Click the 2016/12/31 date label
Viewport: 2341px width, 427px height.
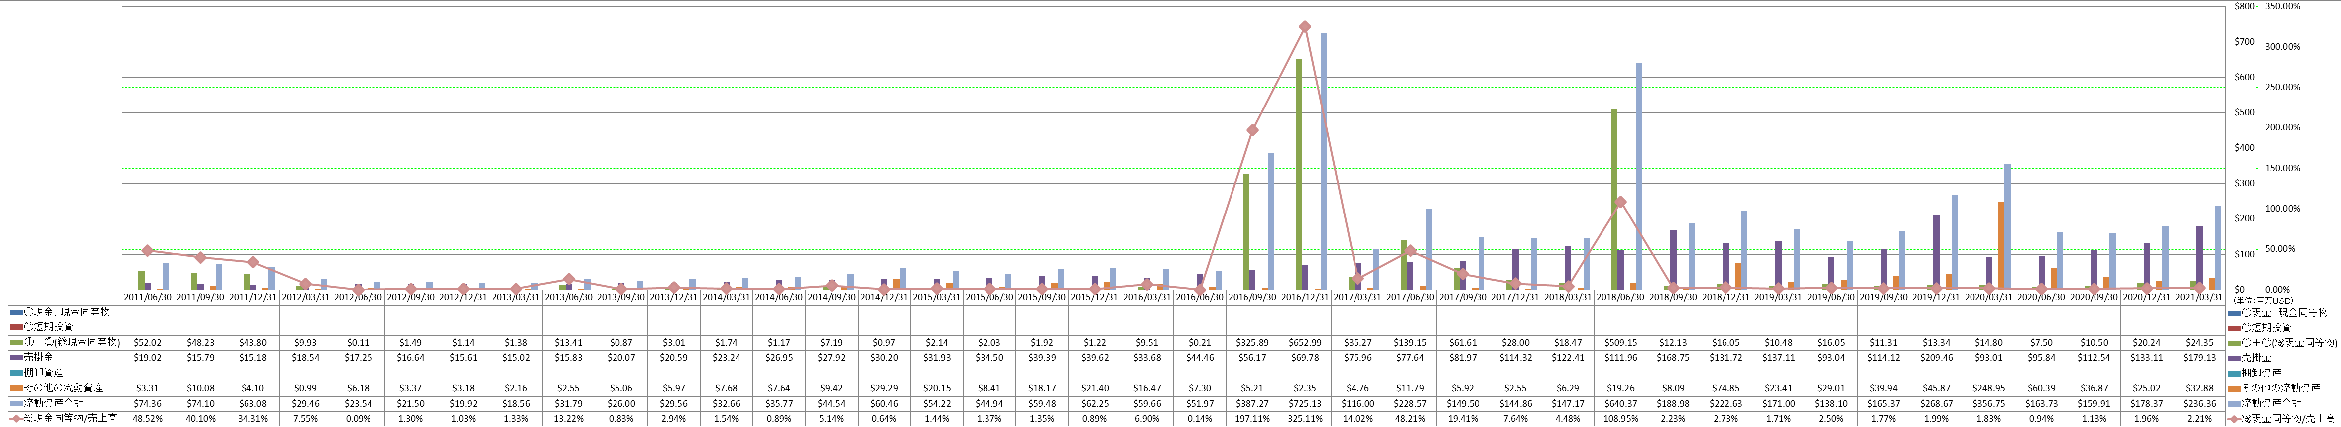point(1304,297)
